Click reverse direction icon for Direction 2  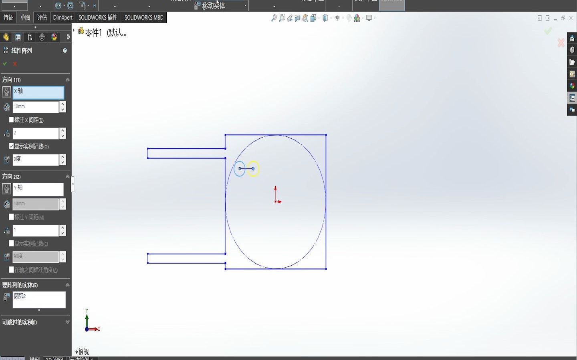pyautogui.click(x=6, y=189)
